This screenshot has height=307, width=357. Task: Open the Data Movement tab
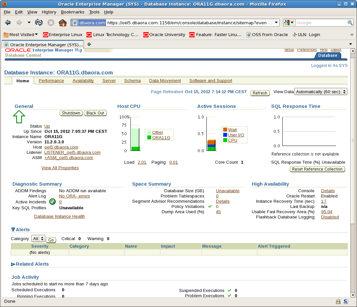click(x=165, y=81)
